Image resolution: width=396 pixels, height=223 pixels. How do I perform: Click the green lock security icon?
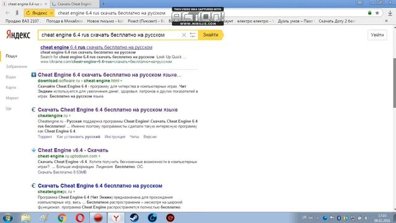point(370,13)
